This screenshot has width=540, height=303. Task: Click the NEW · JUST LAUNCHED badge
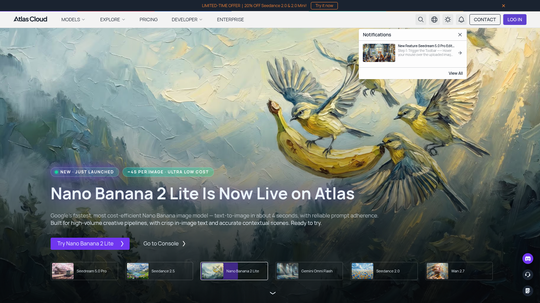click(x=85, y=172)
